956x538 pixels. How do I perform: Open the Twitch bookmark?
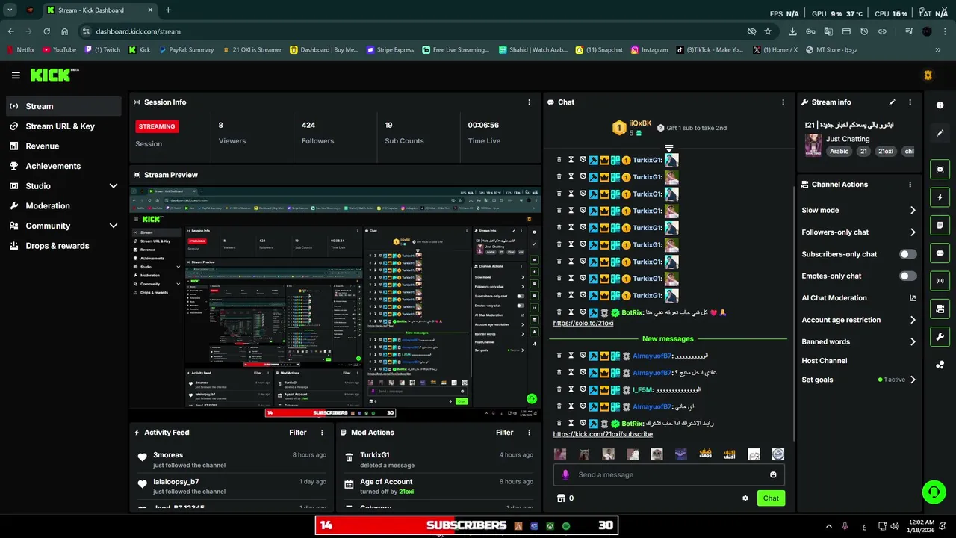click(102, 50)
